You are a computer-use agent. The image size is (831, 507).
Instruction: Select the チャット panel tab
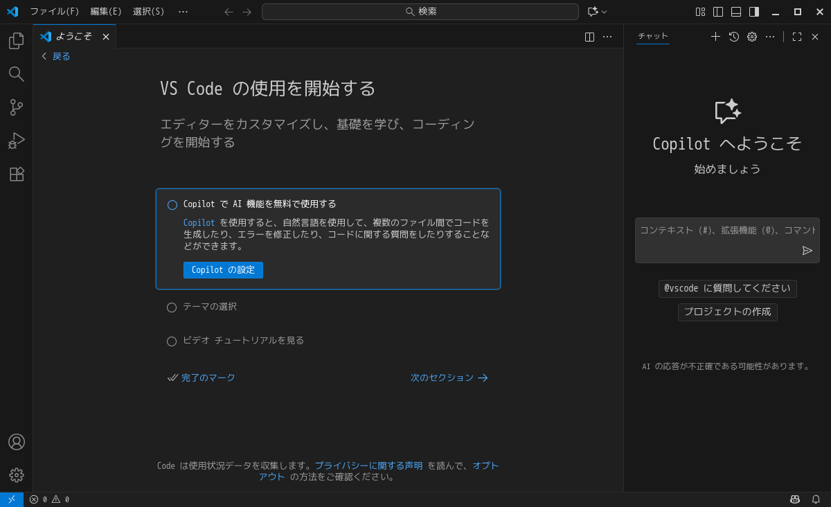(653, 37)
